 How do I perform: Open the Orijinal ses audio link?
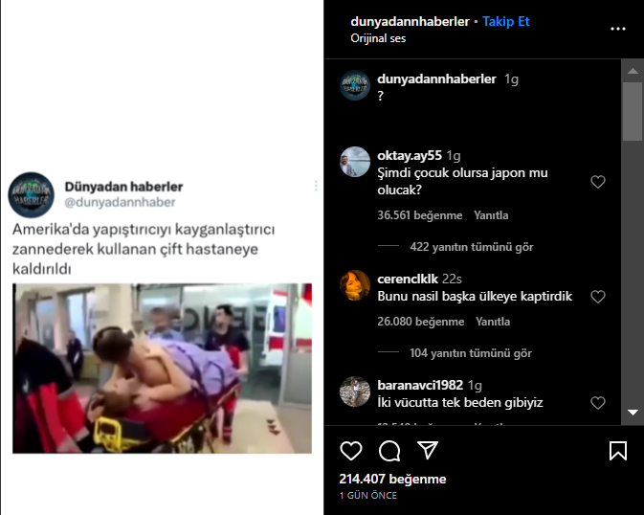click(x=378, y=38)
